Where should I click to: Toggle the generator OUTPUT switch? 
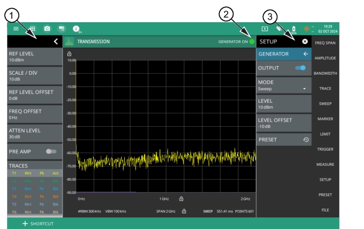(x=300, y=68)
